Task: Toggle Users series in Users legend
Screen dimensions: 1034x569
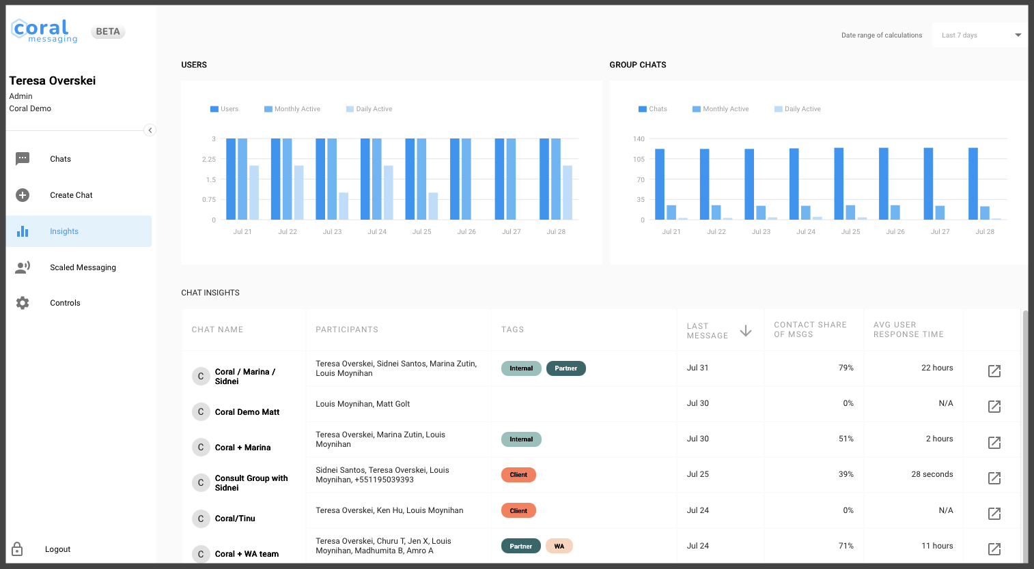Action: point(225,109)
